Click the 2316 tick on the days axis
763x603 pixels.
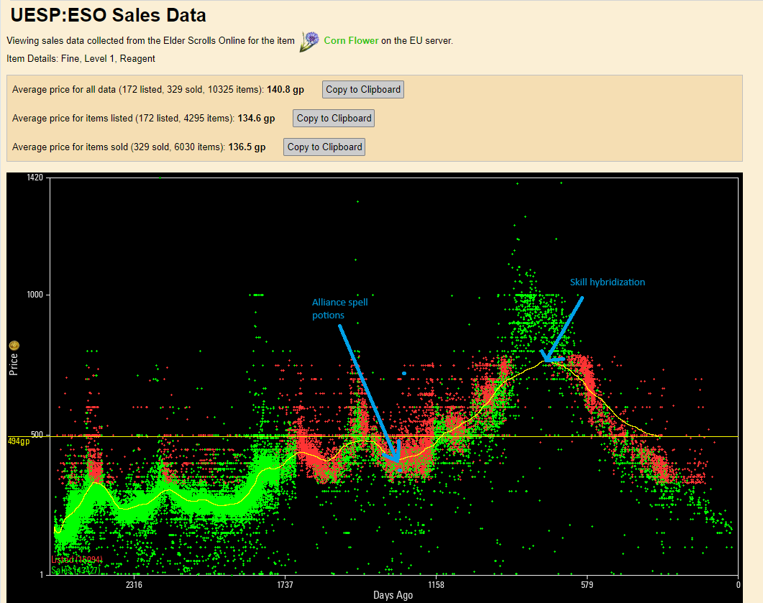tap(134, 584)
